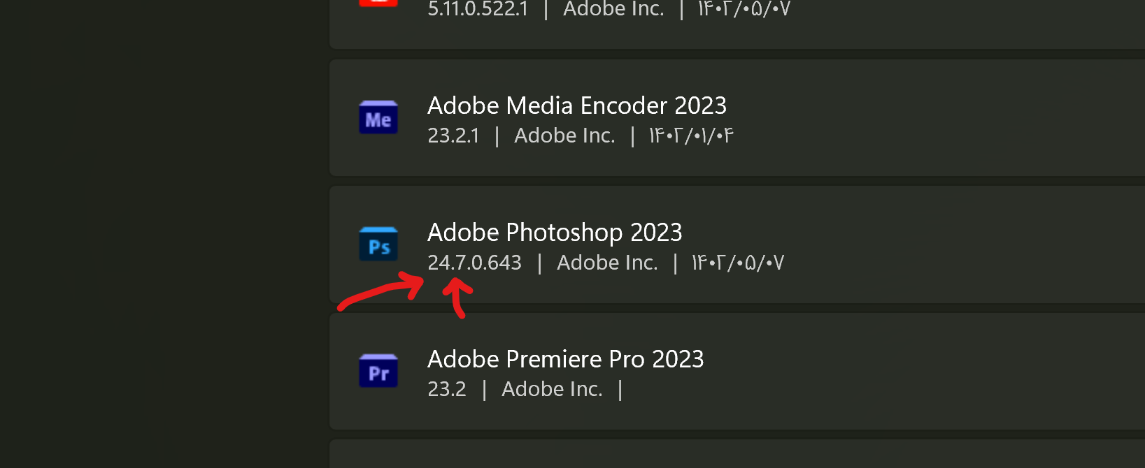Click the install date in Photoshop row

point(738,263)
